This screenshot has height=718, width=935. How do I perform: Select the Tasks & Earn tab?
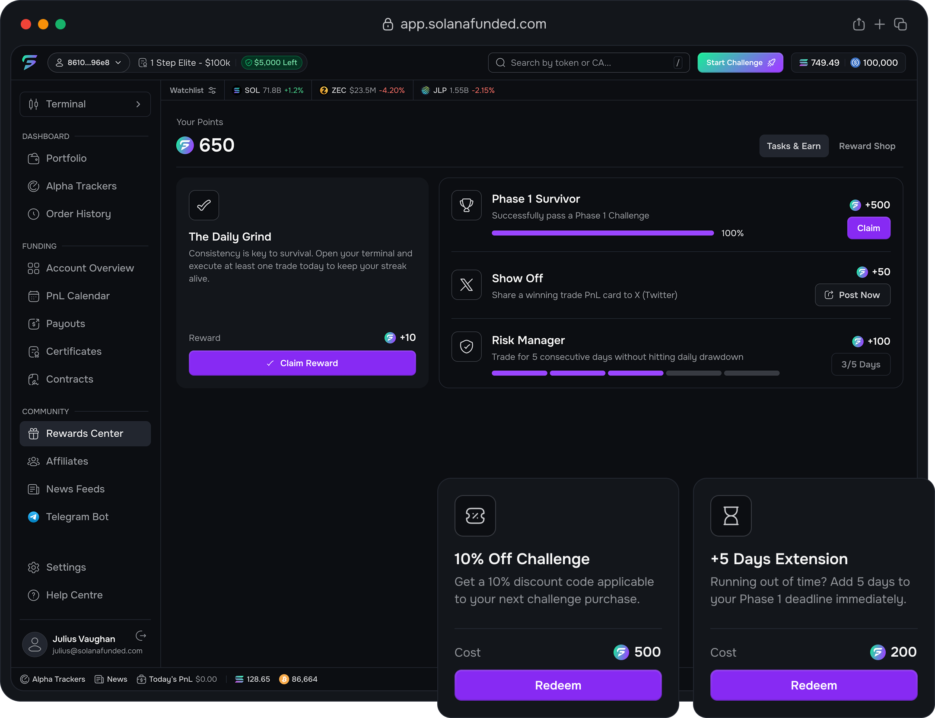coord(793,146)
